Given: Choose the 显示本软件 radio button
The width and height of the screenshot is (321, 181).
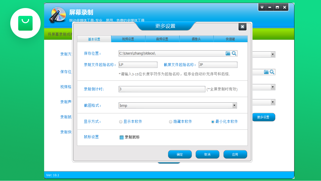Looking at the screenshot, I should pos(121,121).
